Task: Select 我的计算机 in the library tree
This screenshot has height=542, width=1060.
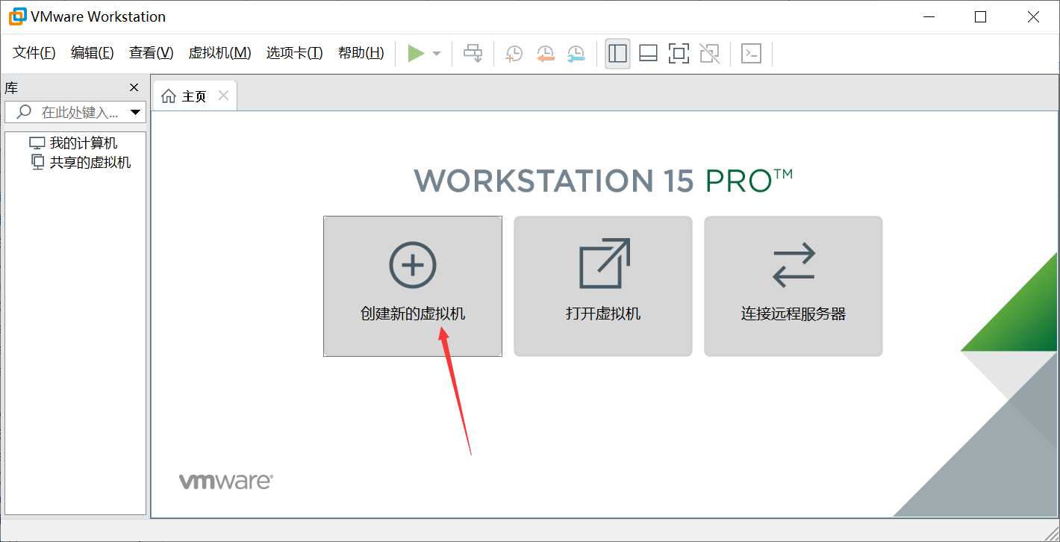Action: point(73,143)
